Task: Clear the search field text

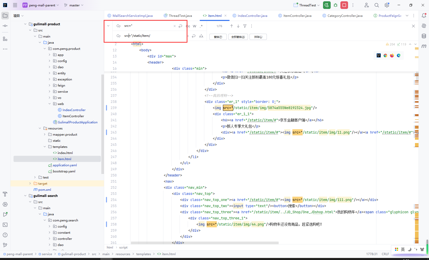Action: pos(175,26)
